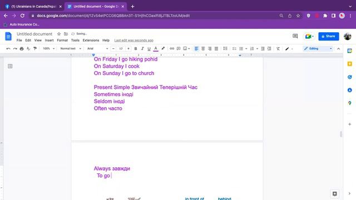Open the View menu

38,41
